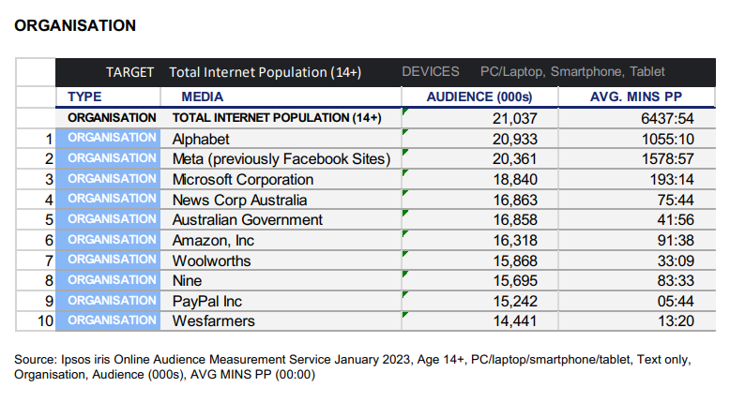730x402 pixels.
Task: Click the Meta (previously Facebook Sites) cell
Action: click(281, 158)
